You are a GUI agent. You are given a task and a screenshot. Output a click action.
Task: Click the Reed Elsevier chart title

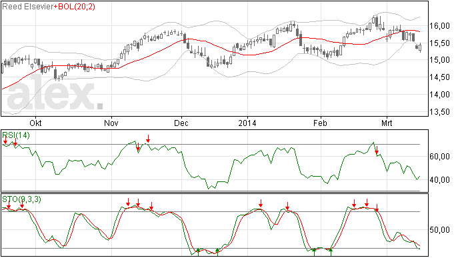(x=28, y=7)
